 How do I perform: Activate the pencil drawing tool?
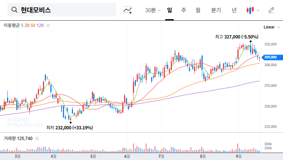pos(271,10)
